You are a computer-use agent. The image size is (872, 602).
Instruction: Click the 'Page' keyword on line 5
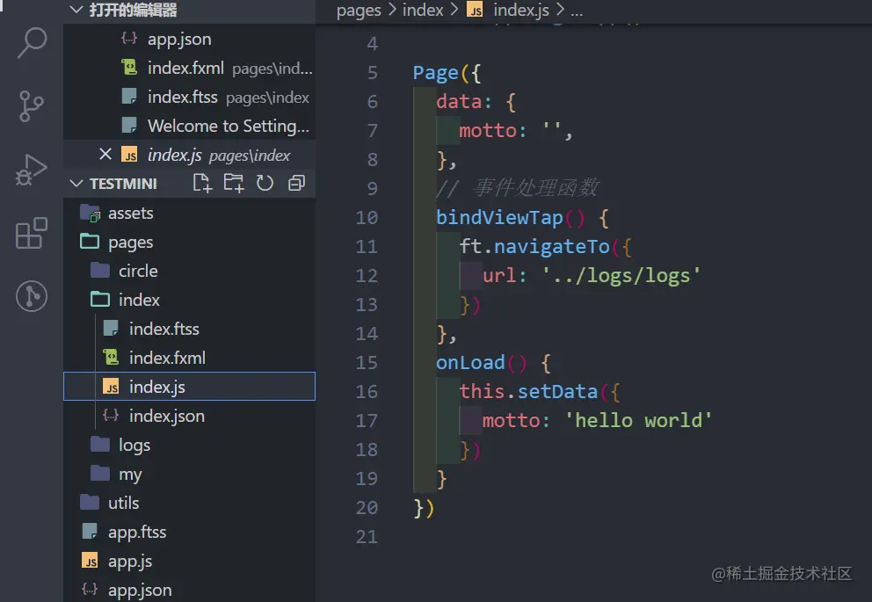[x=435, y=73]
